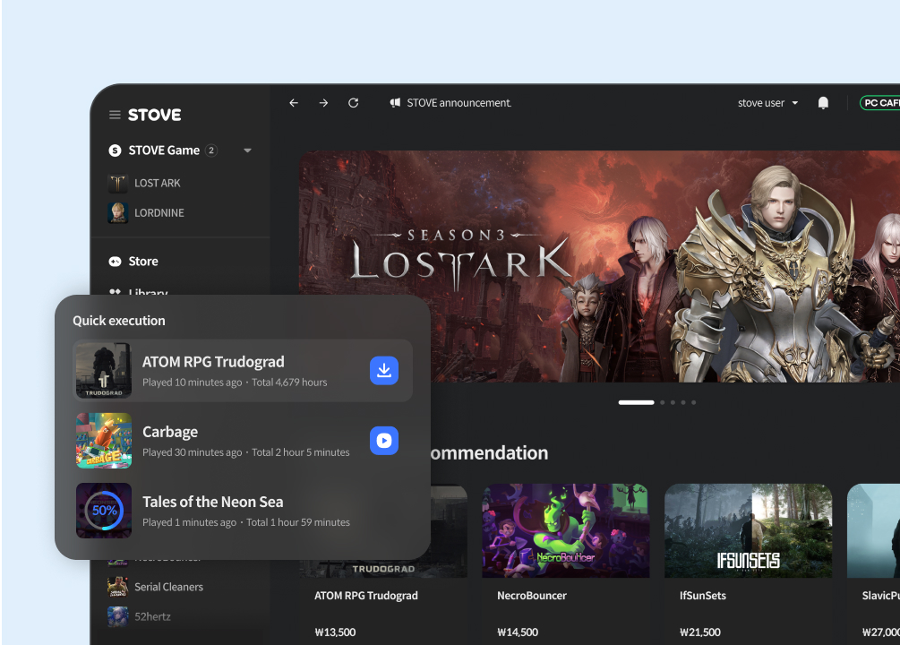
Task: Open LOST ARK from the sidebar list
Action: pyautogui.click(x=158, y=184)
